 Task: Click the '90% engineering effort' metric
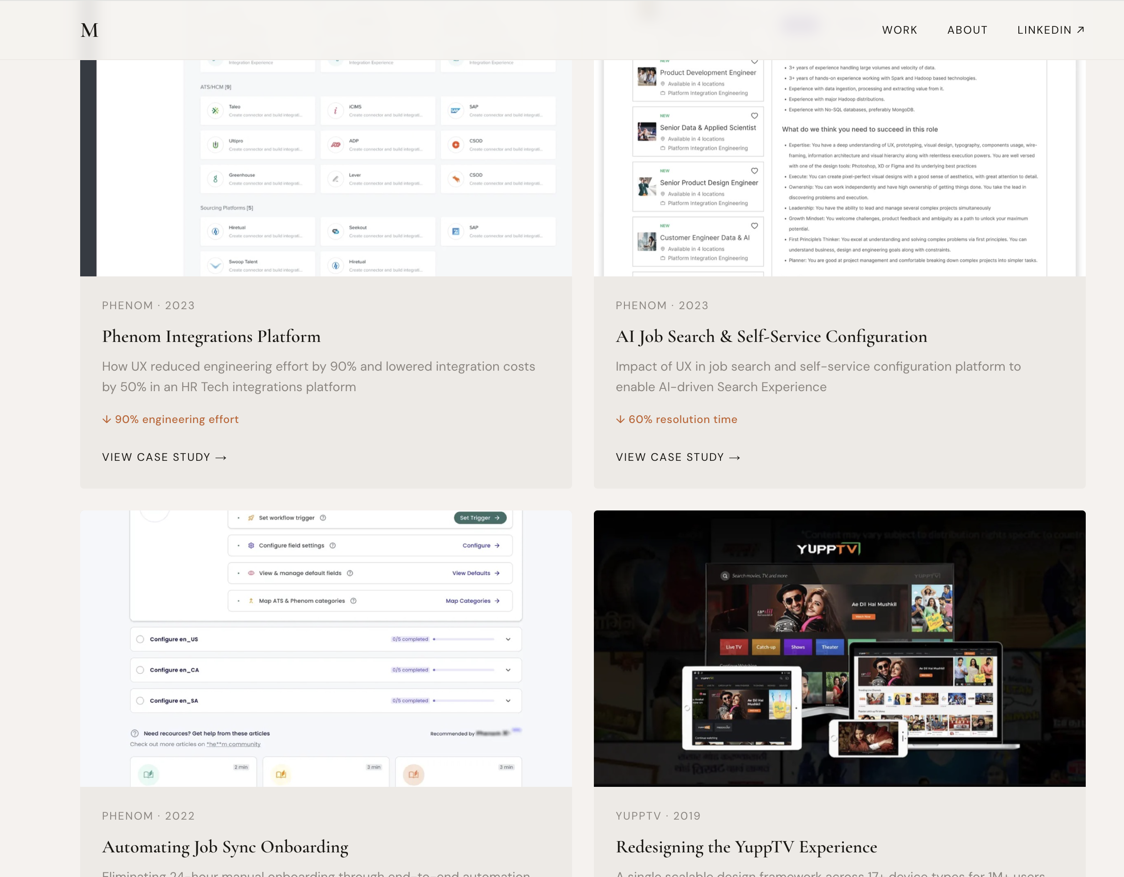click(x=170, y=419)
